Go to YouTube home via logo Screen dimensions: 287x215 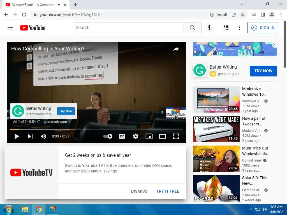(x=33, y=28)
